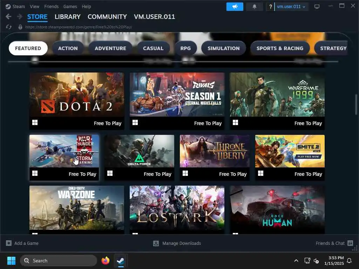This screenshot has height=269, width=359.
Task: Open the View menu
Action: click(x=35, y=6)
